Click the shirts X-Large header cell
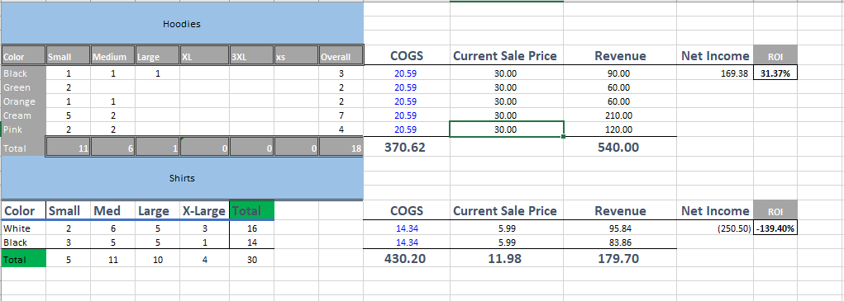 [204, 211]
